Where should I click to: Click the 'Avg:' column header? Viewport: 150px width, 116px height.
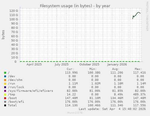click(116, 69)
